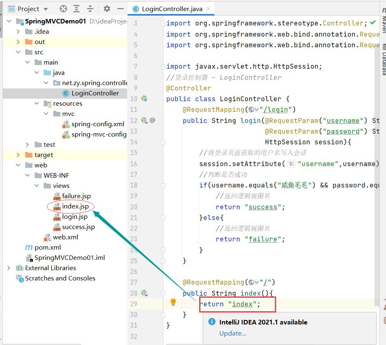Select the LoginController.java editor tab
Image resolution: width=386 pixels, height=345 pixels.
click(171, 9)
